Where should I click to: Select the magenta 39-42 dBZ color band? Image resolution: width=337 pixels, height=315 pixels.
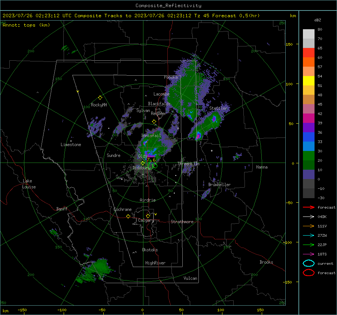pos(309,118)
